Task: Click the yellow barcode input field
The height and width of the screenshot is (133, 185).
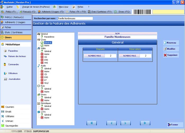Action: [168, 12]
